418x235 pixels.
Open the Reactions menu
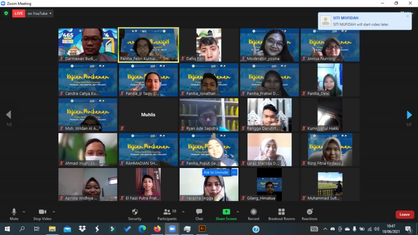pos(309,214)
